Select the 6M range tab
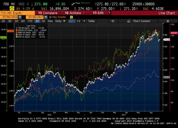The height and width of the screenshot is (128, 178). pyautogui.click(x=23, y=21)
